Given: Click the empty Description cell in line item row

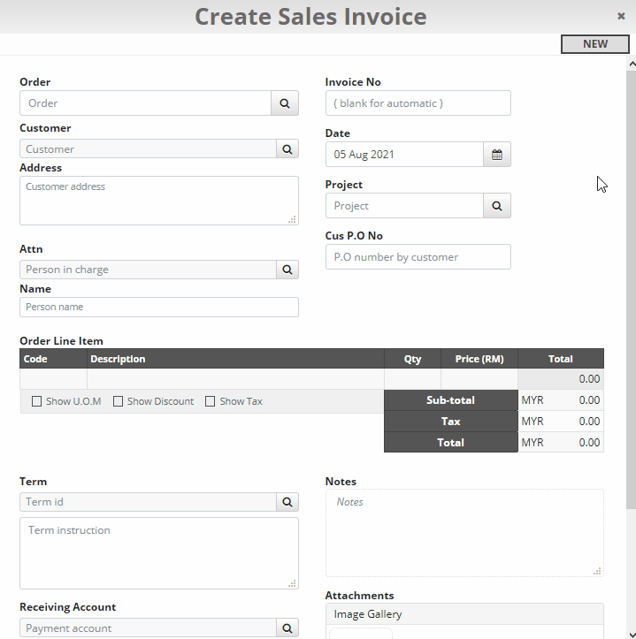Looking at the screenshot, I should click(235, 379).
